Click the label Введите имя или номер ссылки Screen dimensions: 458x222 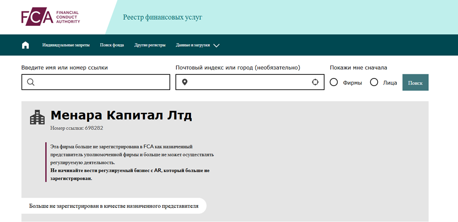(64, 68)
